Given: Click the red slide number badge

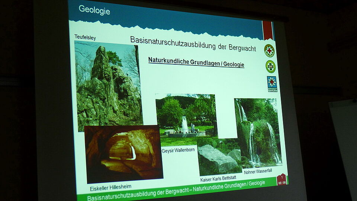Looking at the screenshot, I should click(x=282, y=179).
